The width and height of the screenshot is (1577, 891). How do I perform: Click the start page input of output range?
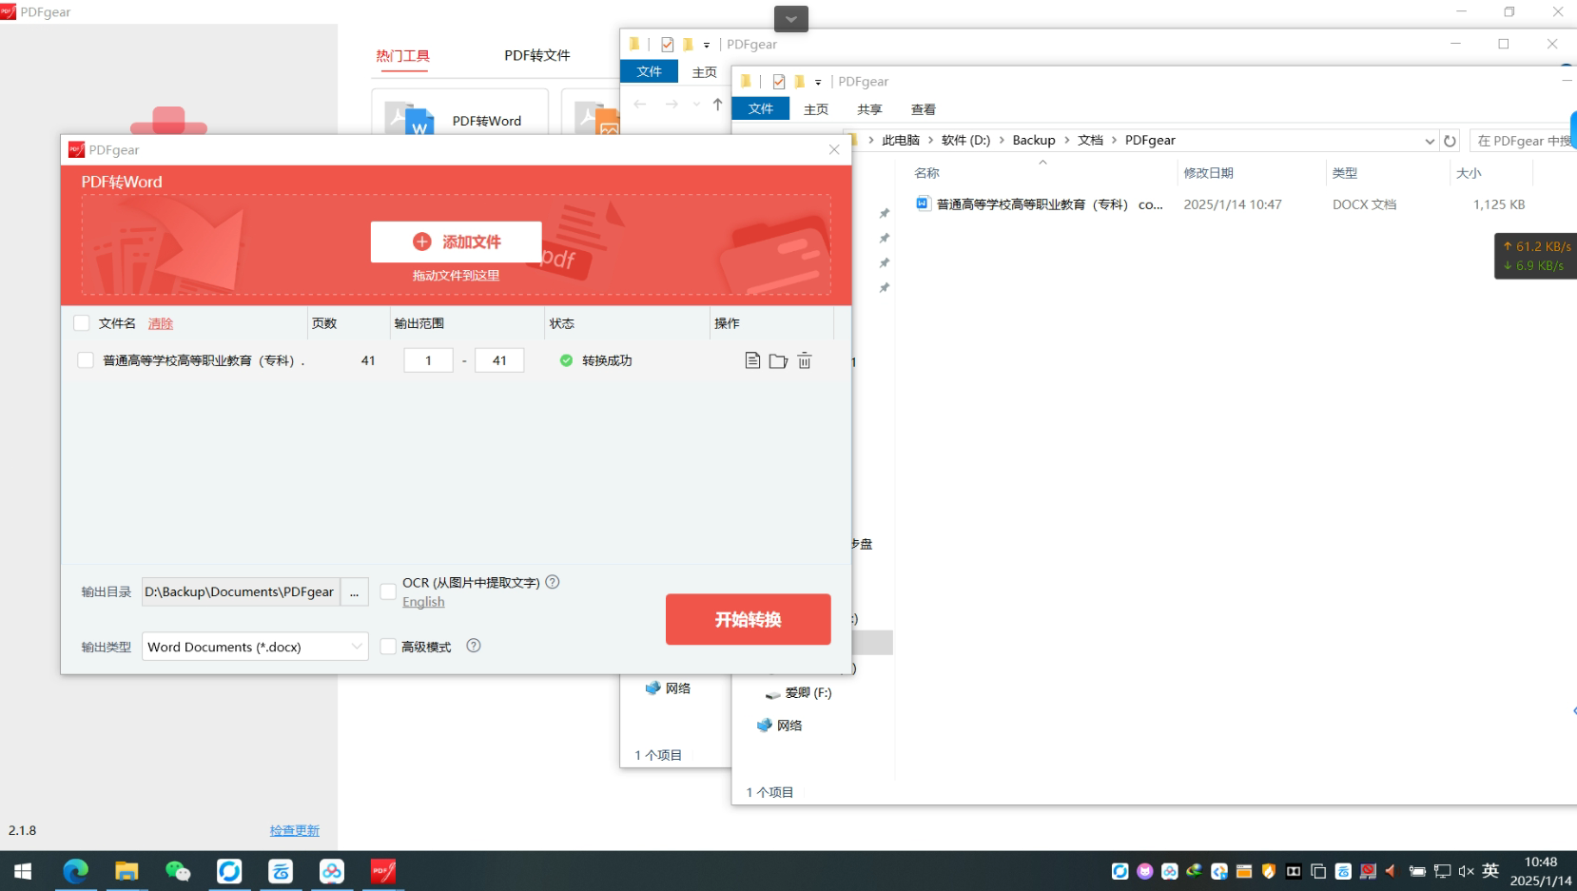pyautogui.click(x=428, y=360)
